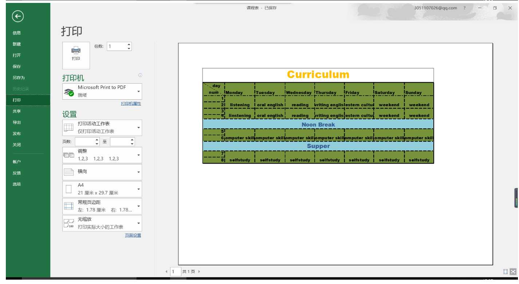Select 打印 Print in sidebar
Image resolution: width=519 pixels, height=284 pixels.
coord(28,100)
